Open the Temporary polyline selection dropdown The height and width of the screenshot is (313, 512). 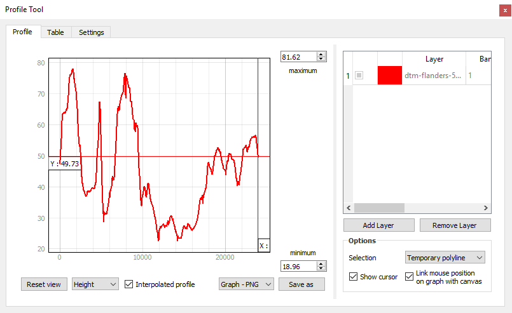point(445,258)
